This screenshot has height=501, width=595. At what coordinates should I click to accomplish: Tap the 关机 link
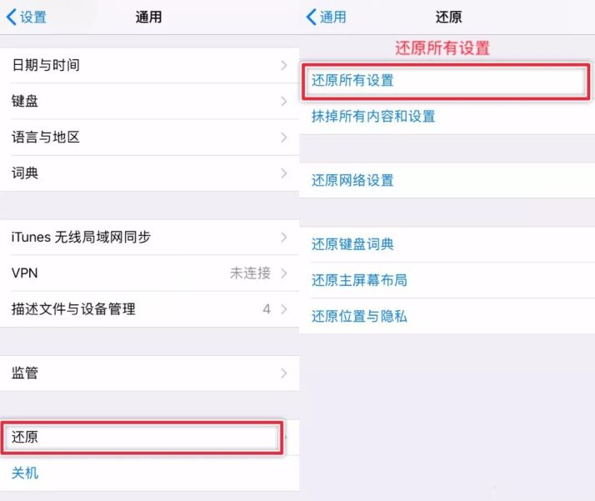click(x=25, y=473)
